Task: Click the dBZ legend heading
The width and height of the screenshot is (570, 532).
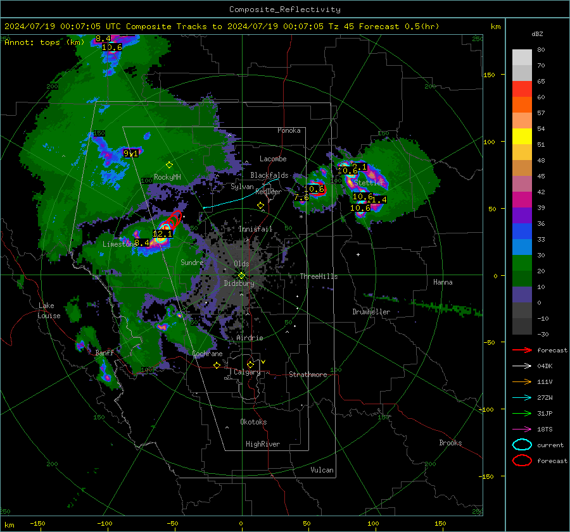Action: point(537,34)
